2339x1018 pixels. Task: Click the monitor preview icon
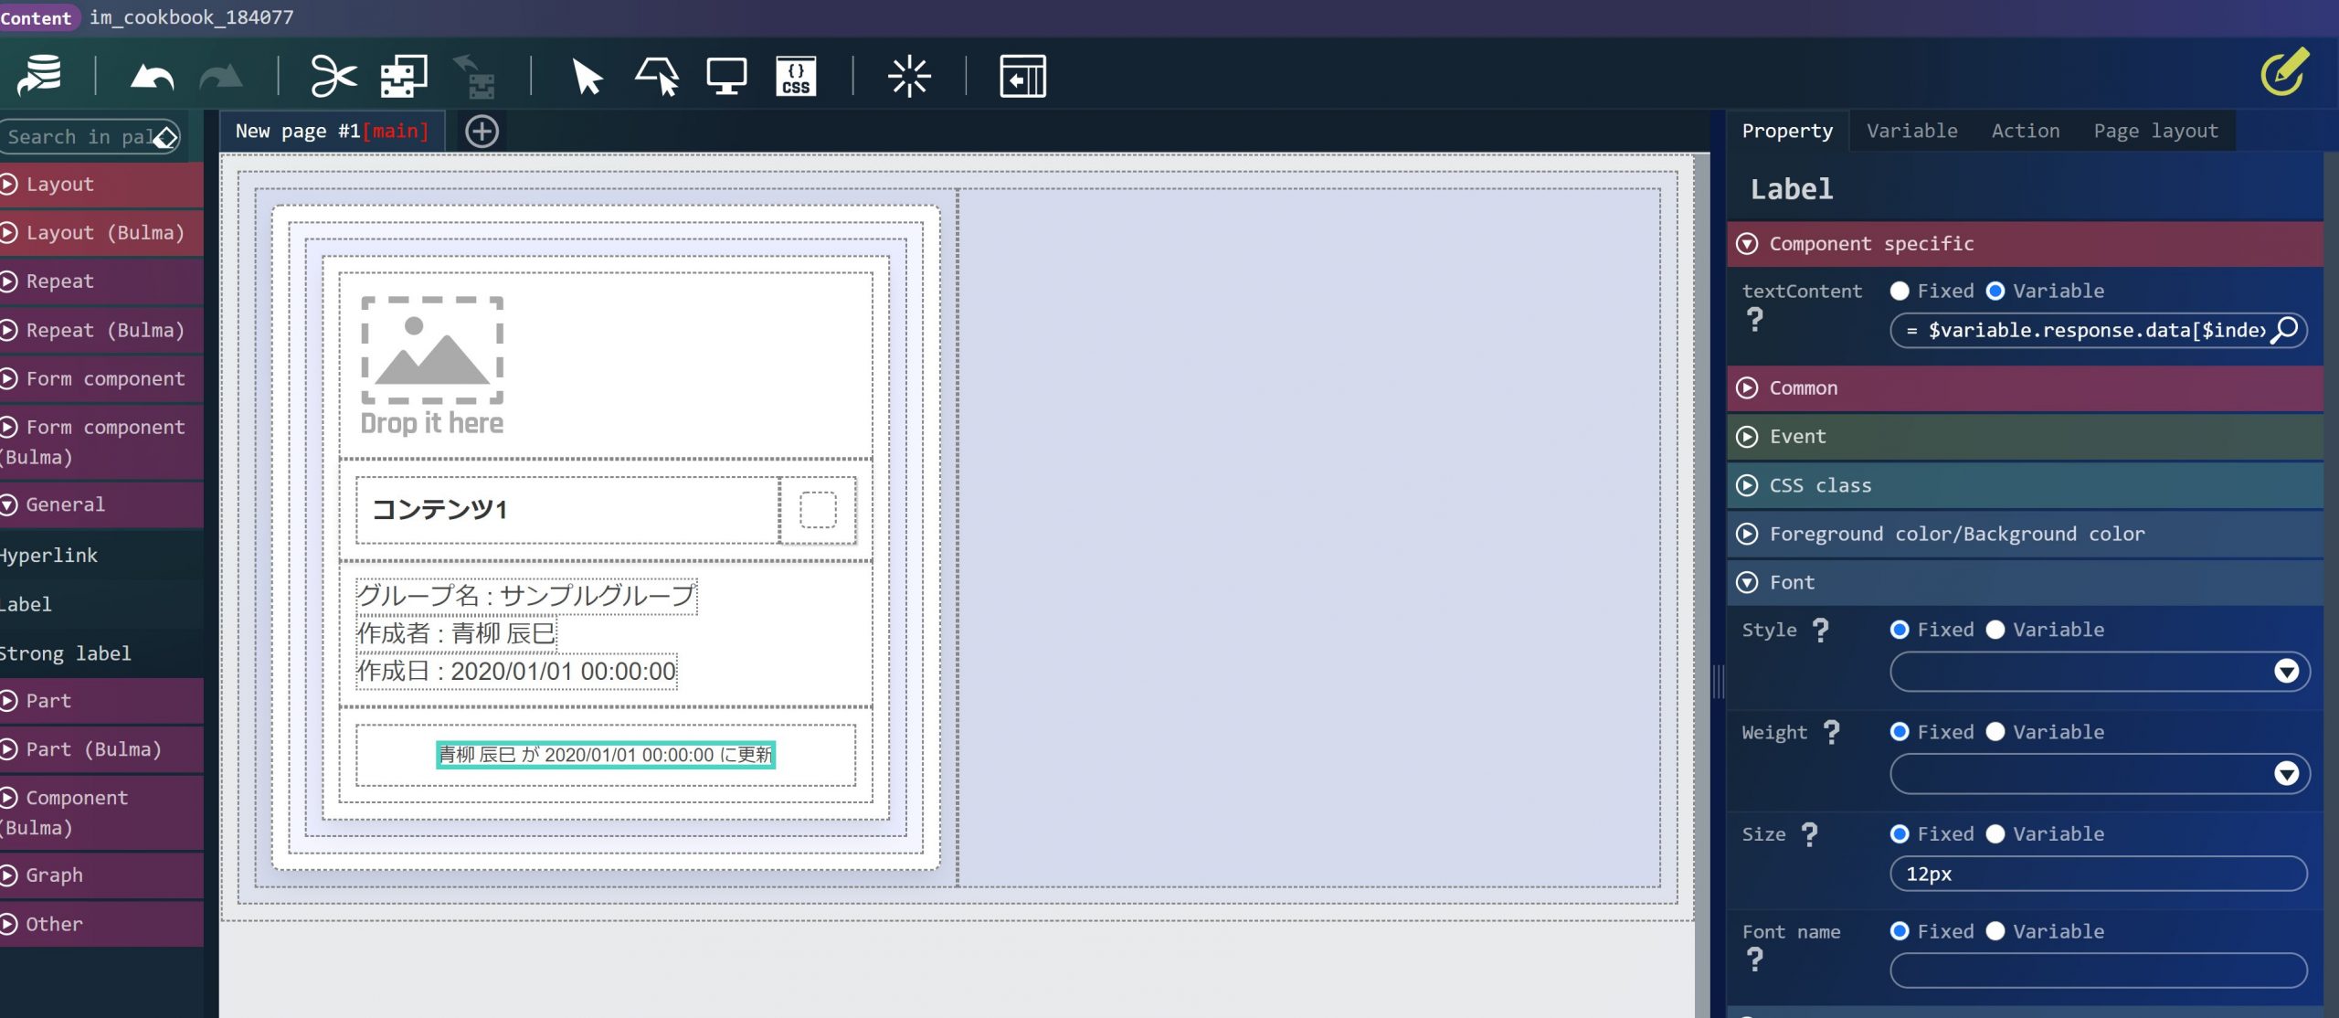click(x=726, y=77)
